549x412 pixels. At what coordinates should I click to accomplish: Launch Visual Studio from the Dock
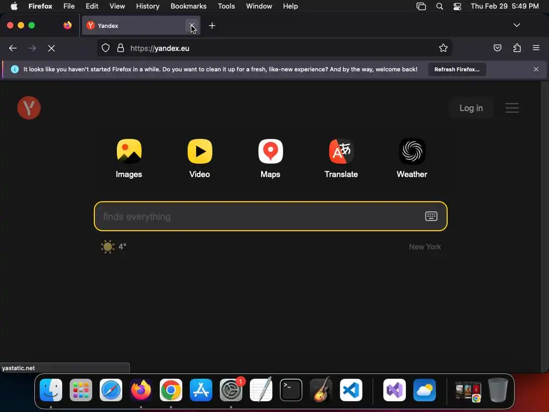click(x=395, y=390)
